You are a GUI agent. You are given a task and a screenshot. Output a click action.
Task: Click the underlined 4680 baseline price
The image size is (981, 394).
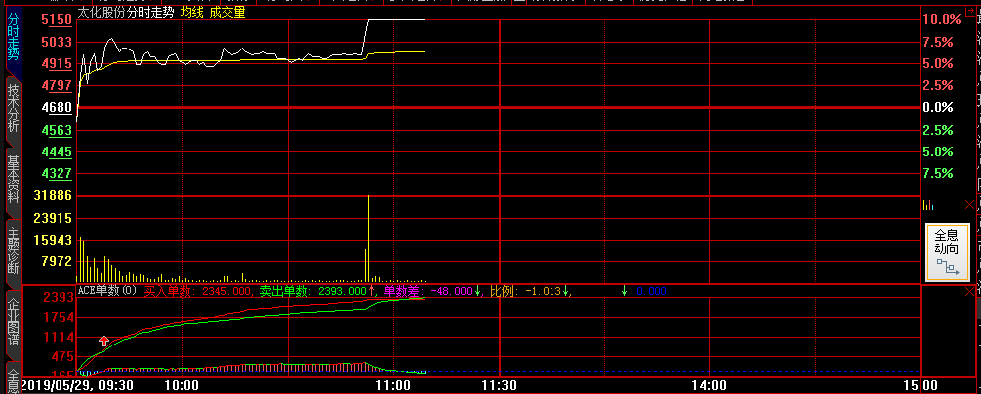click(x=57, y=107)
